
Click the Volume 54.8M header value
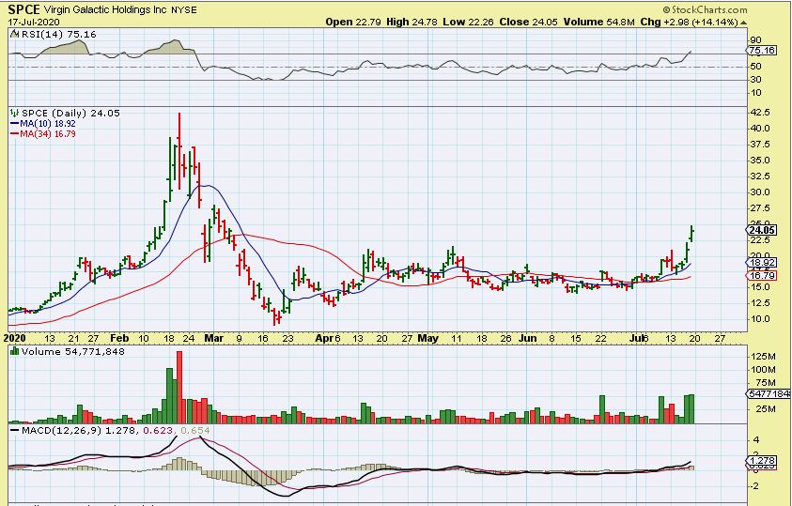tap(598, 22)
